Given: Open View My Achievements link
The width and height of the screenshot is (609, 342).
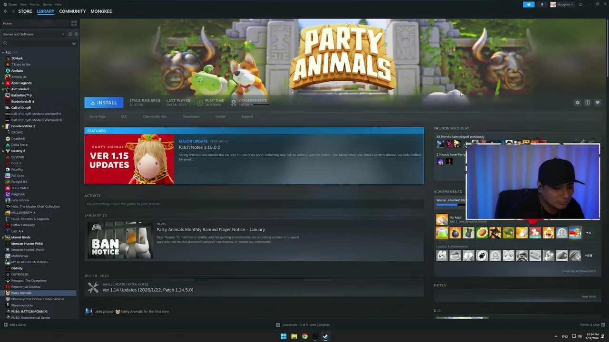Looking at the screenshot, I should click(579, 271).
